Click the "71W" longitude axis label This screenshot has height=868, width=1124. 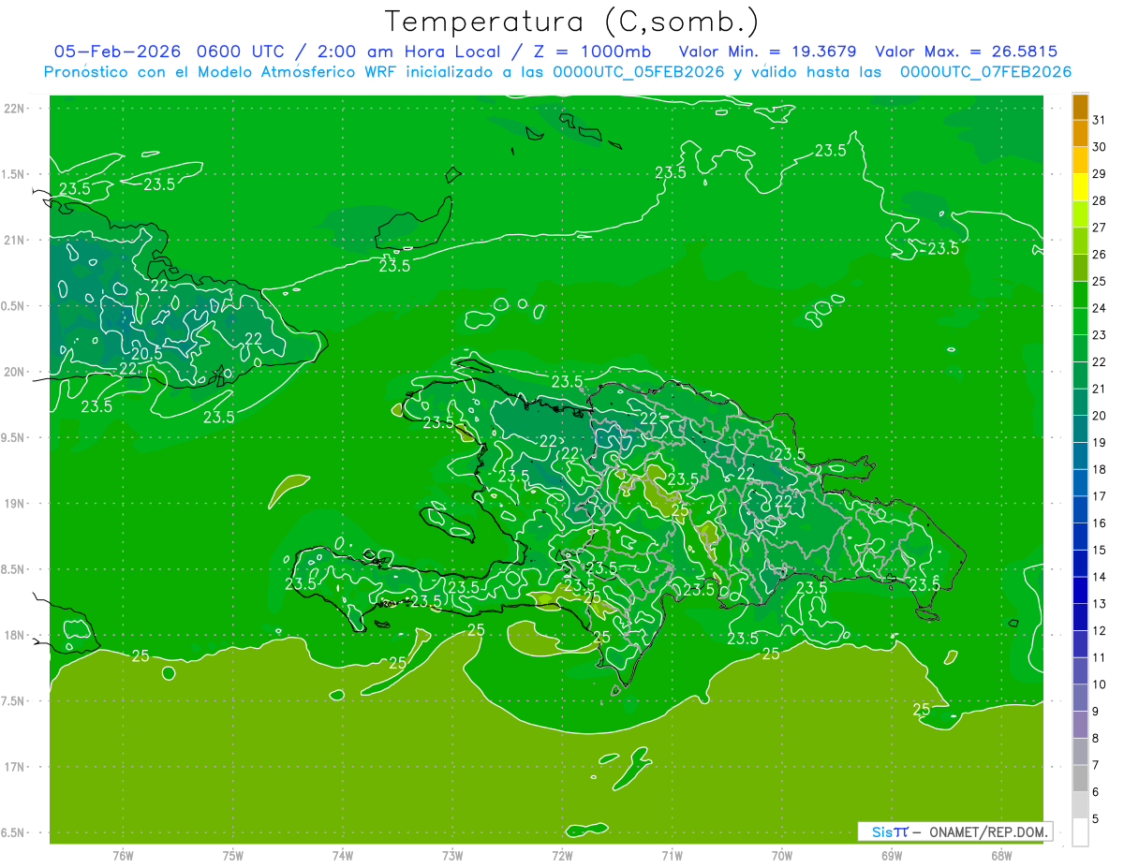[672, 855]
